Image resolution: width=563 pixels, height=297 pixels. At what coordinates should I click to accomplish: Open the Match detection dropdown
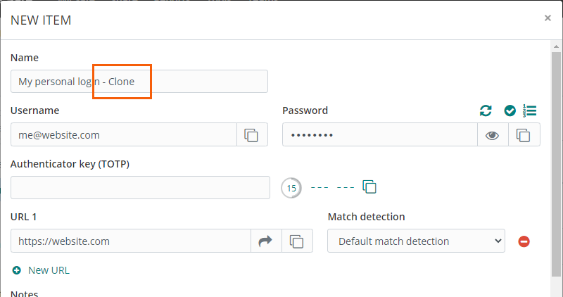(417, 241)
